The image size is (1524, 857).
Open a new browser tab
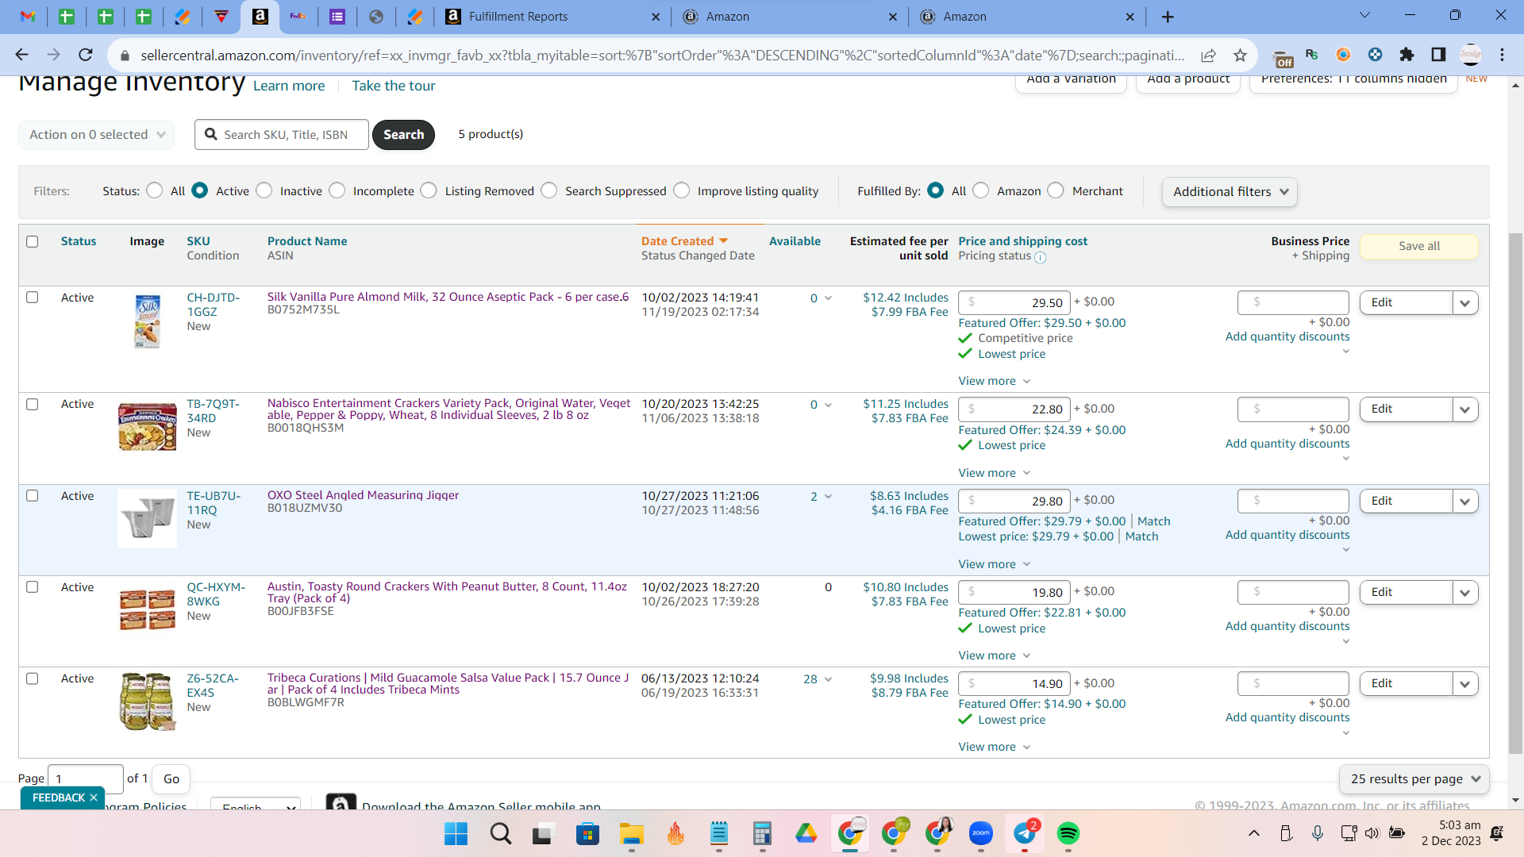[1168, 17]
